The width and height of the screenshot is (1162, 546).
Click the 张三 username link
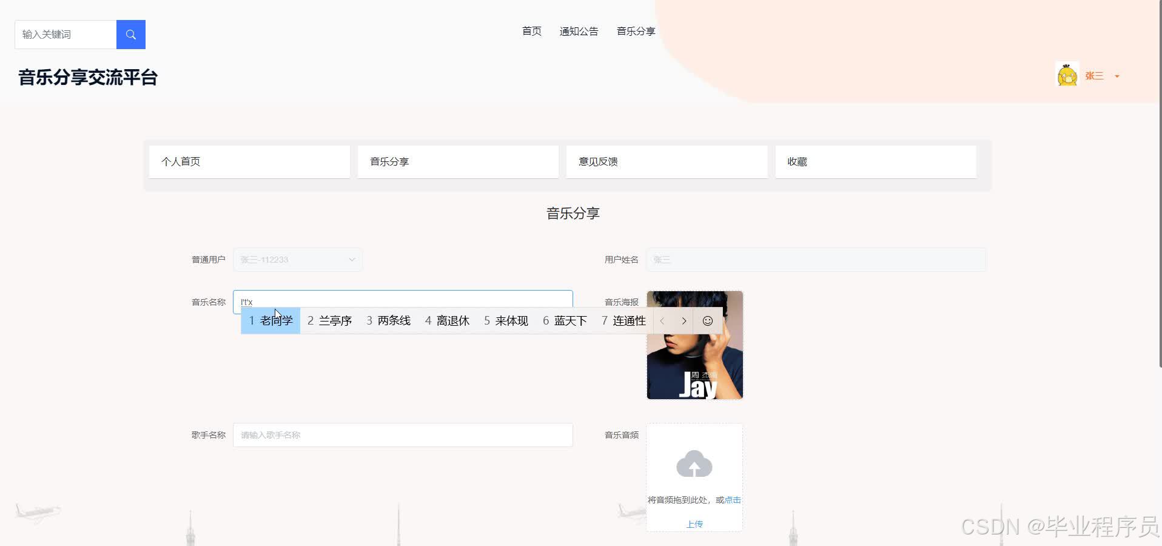(x=1094, y=76)
